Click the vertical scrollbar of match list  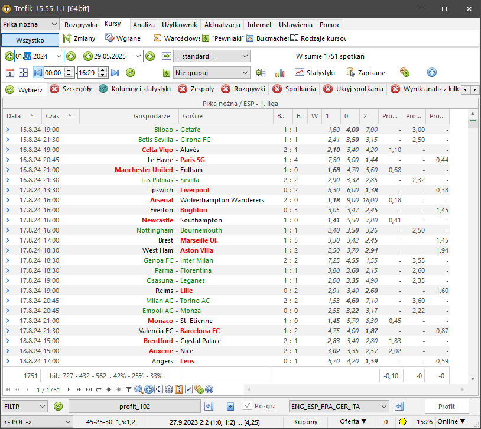click(x=472, y=249)
